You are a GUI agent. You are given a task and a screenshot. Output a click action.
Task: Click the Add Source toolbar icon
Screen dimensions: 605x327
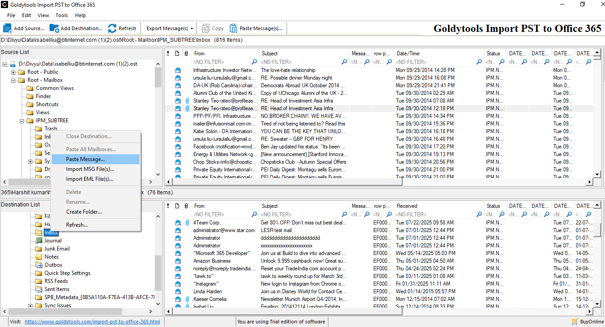[8, 28]
